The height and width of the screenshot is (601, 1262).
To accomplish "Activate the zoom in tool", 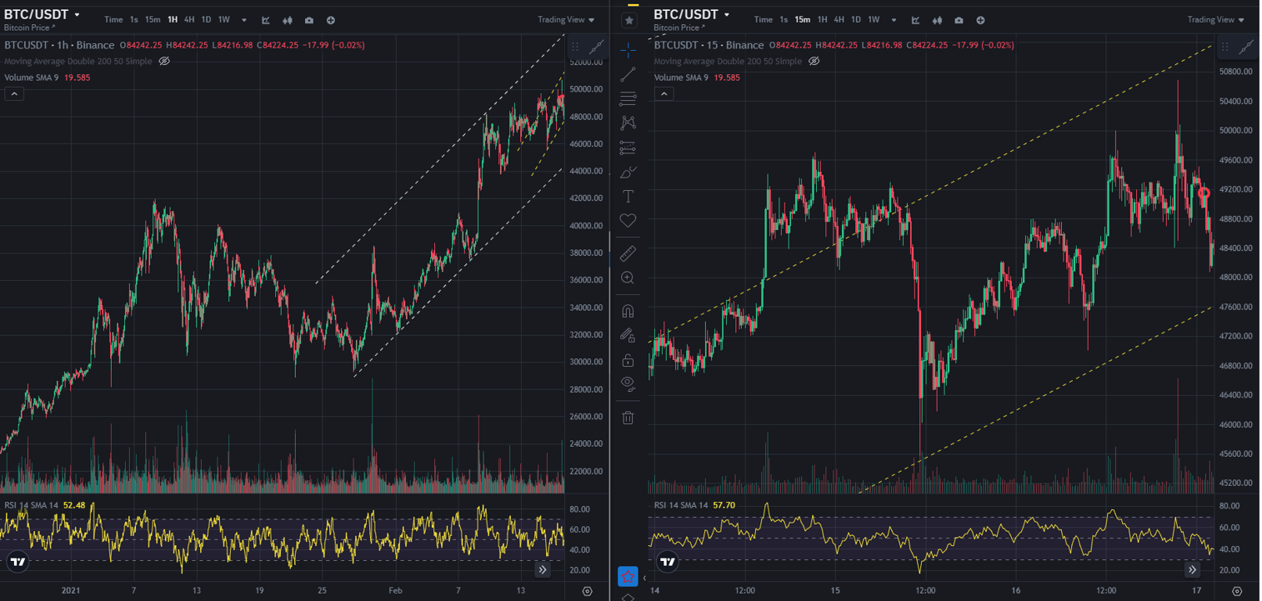I will click(628, 278).
